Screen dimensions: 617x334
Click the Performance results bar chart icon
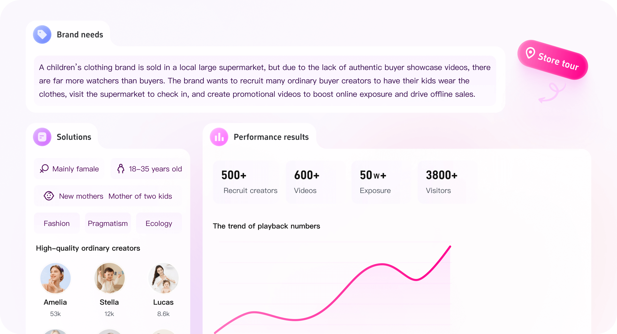(219, 137)
